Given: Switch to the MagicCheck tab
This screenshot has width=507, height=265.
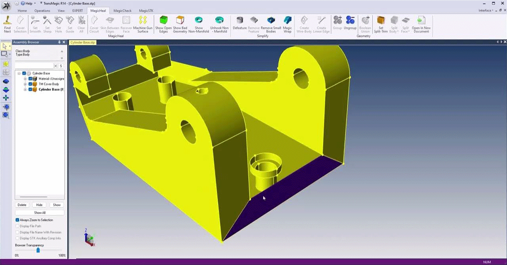Looking at the screenshot, I should 122,11.
